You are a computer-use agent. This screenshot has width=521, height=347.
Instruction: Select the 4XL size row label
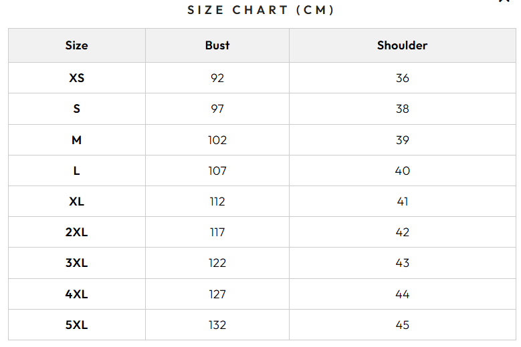click(x=76, y=294)
